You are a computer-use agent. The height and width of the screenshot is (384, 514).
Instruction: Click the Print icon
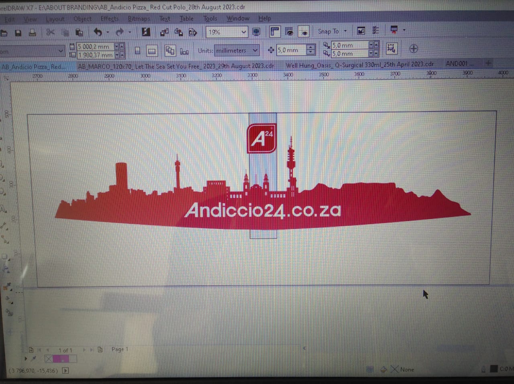pyautogui.click(x=33, y=33)
